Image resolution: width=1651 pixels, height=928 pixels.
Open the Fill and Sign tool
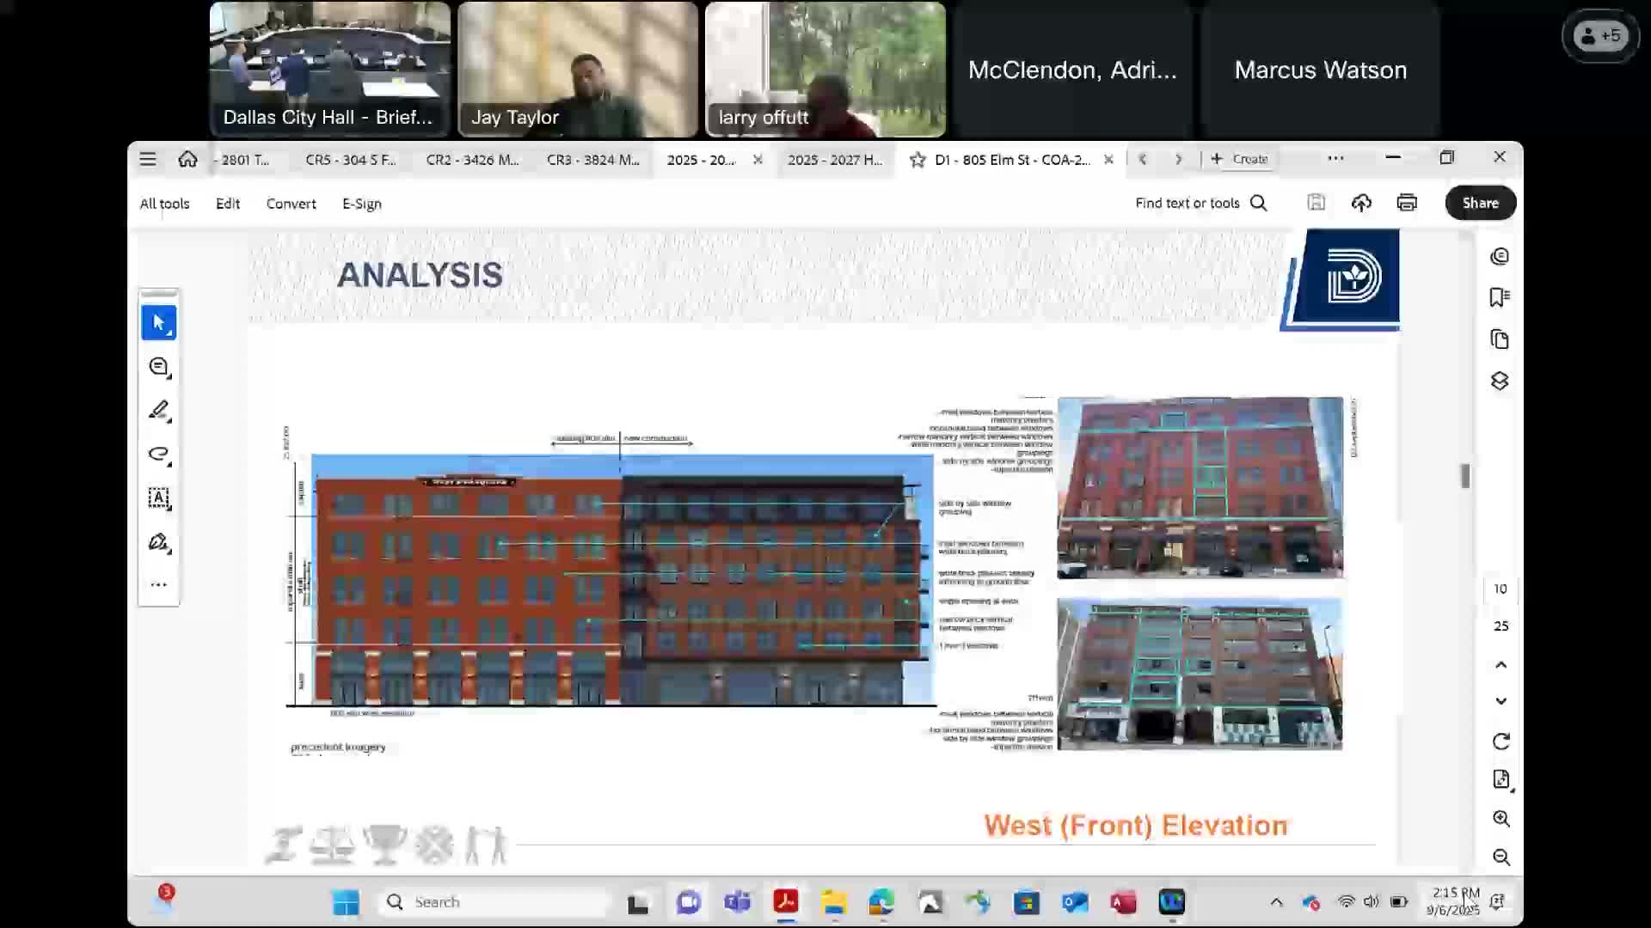[x=159, y=543]
